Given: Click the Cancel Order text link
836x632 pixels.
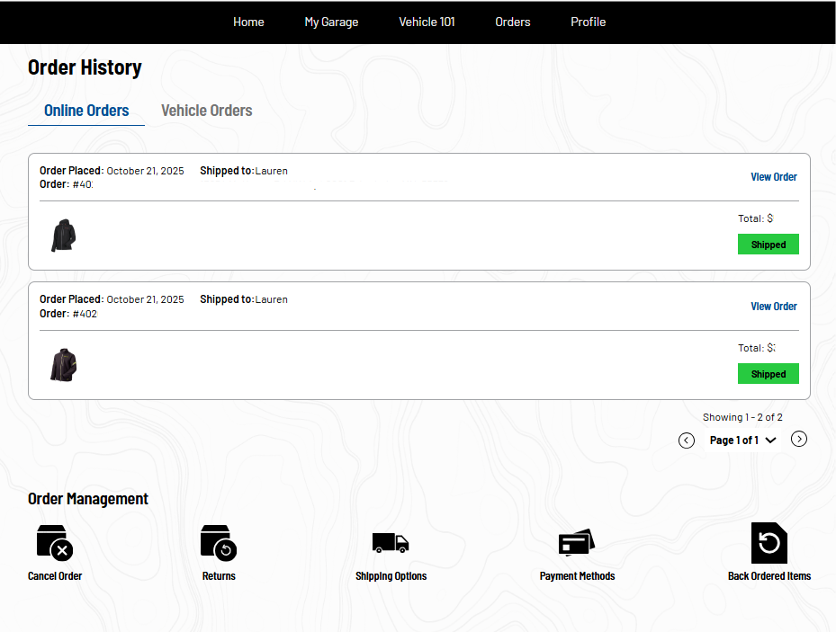Looking at the screenshot, I should [x=55, y=576].
